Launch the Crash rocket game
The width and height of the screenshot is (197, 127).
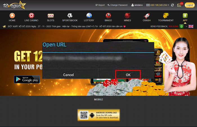[x=147, y=16]
